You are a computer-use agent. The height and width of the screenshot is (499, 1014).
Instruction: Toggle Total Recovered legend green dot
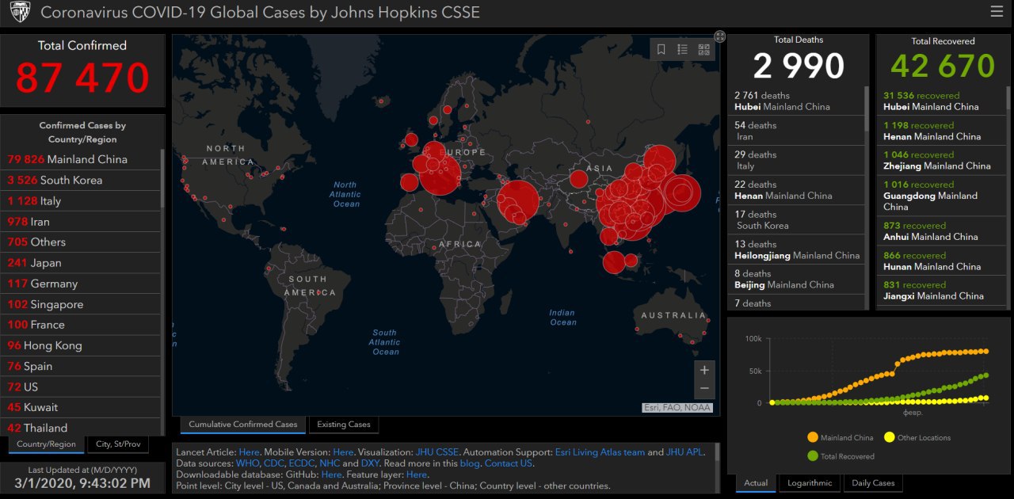click(813, 456)
